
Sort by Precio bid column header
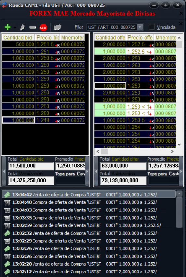pos(47,37)
